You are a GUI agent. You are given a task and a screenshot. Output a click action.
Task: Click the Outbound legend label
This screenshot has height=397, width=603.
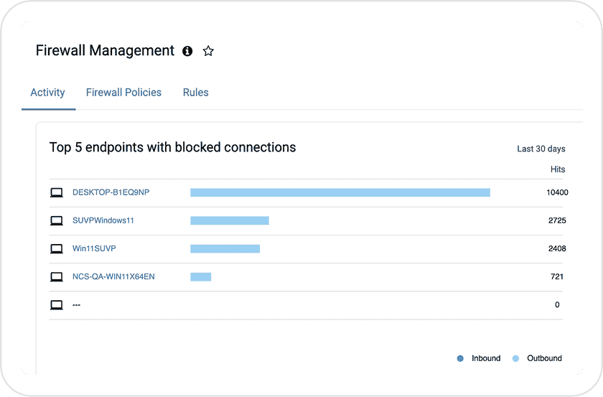pyautogui.click(x=544, y=358)
